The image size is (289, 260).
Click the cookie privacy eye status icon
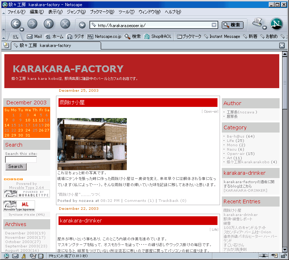[x=274, y=256]
